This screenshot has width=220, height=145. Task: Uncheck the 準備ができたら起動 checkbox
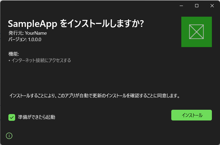12,117
